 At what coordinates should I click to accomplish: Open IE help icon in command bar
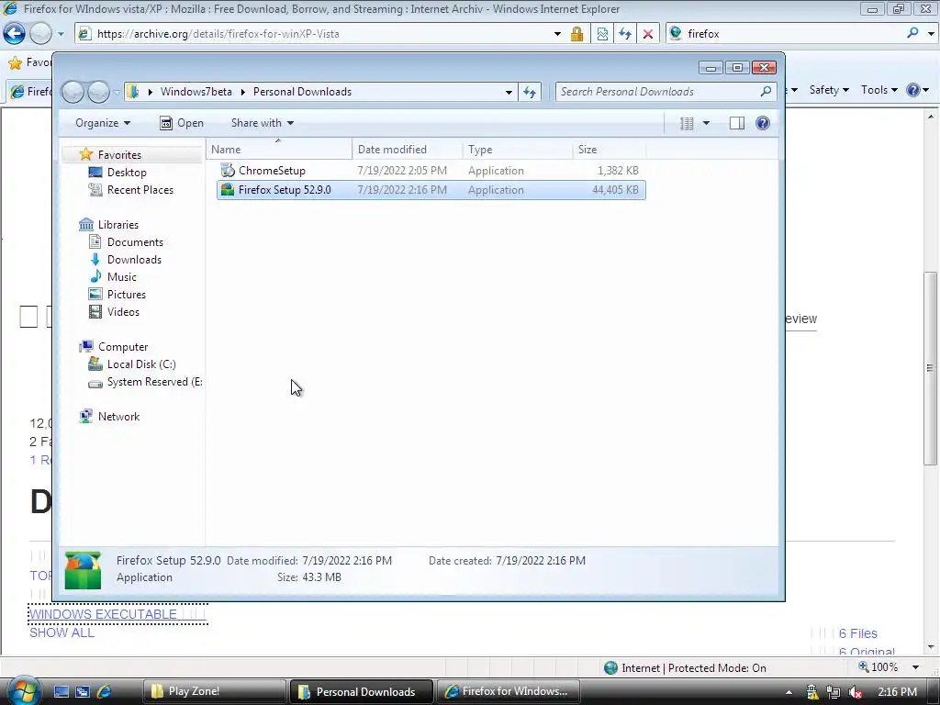click(913, 90)
